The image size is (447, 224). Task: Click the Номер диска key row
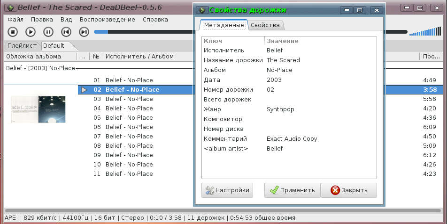pyautogui.click(x=223, y=129)
